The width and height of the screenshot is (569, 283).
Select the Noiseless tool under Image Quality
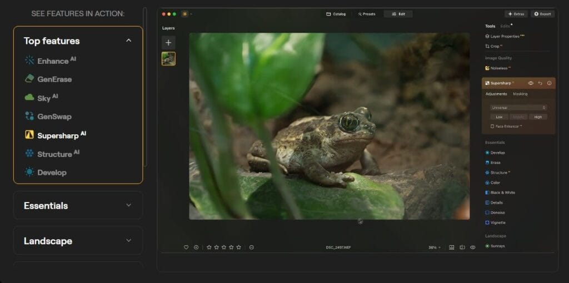click(497, 68)
